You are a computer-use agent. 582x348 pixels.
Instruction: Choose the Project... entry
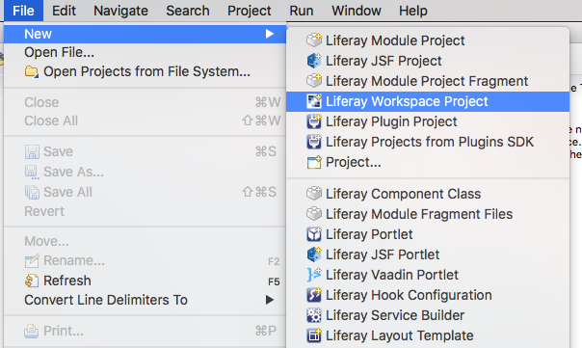pos(428,162)
